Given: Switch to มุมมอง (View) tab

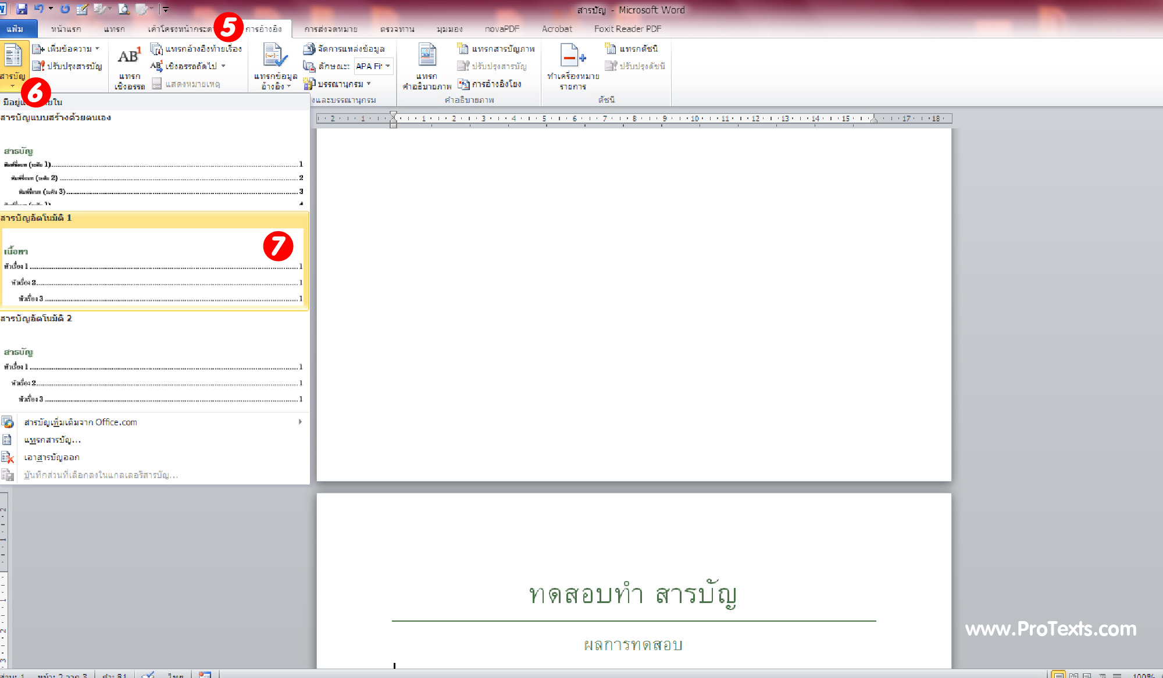Looking at the screenshot, I should [449, 28].
